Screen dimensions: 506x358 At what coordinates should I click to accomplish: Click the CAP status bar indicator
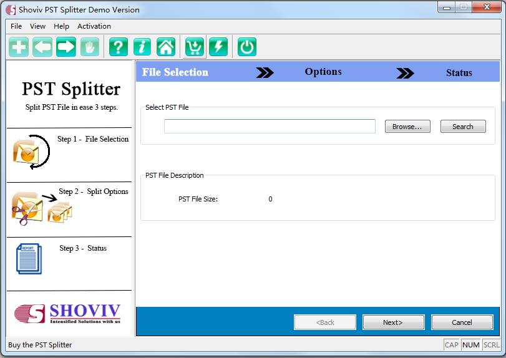(x=452, y=345)
